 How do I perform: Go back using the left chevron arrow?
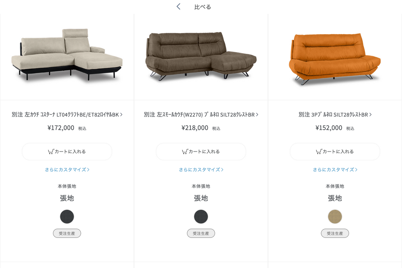pyautogui.click(x=178, y=7)
